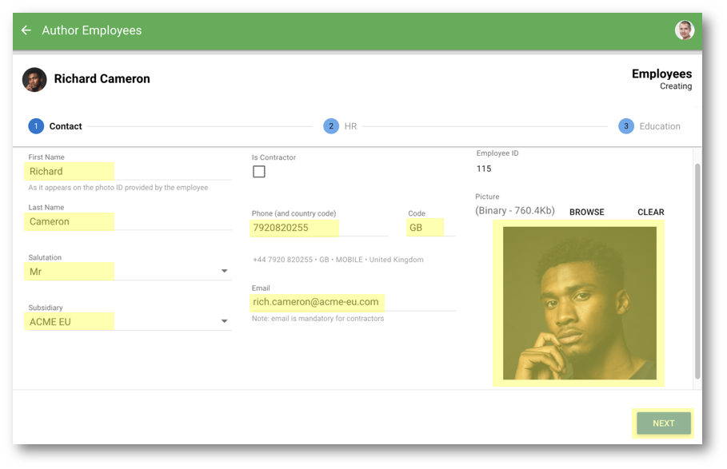Click the phone number field 7920820255
The width and height of the screenshot is (727, 469).
319,228
